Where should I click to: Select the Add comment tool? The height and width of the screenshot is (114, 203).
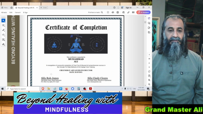point(3,25)
